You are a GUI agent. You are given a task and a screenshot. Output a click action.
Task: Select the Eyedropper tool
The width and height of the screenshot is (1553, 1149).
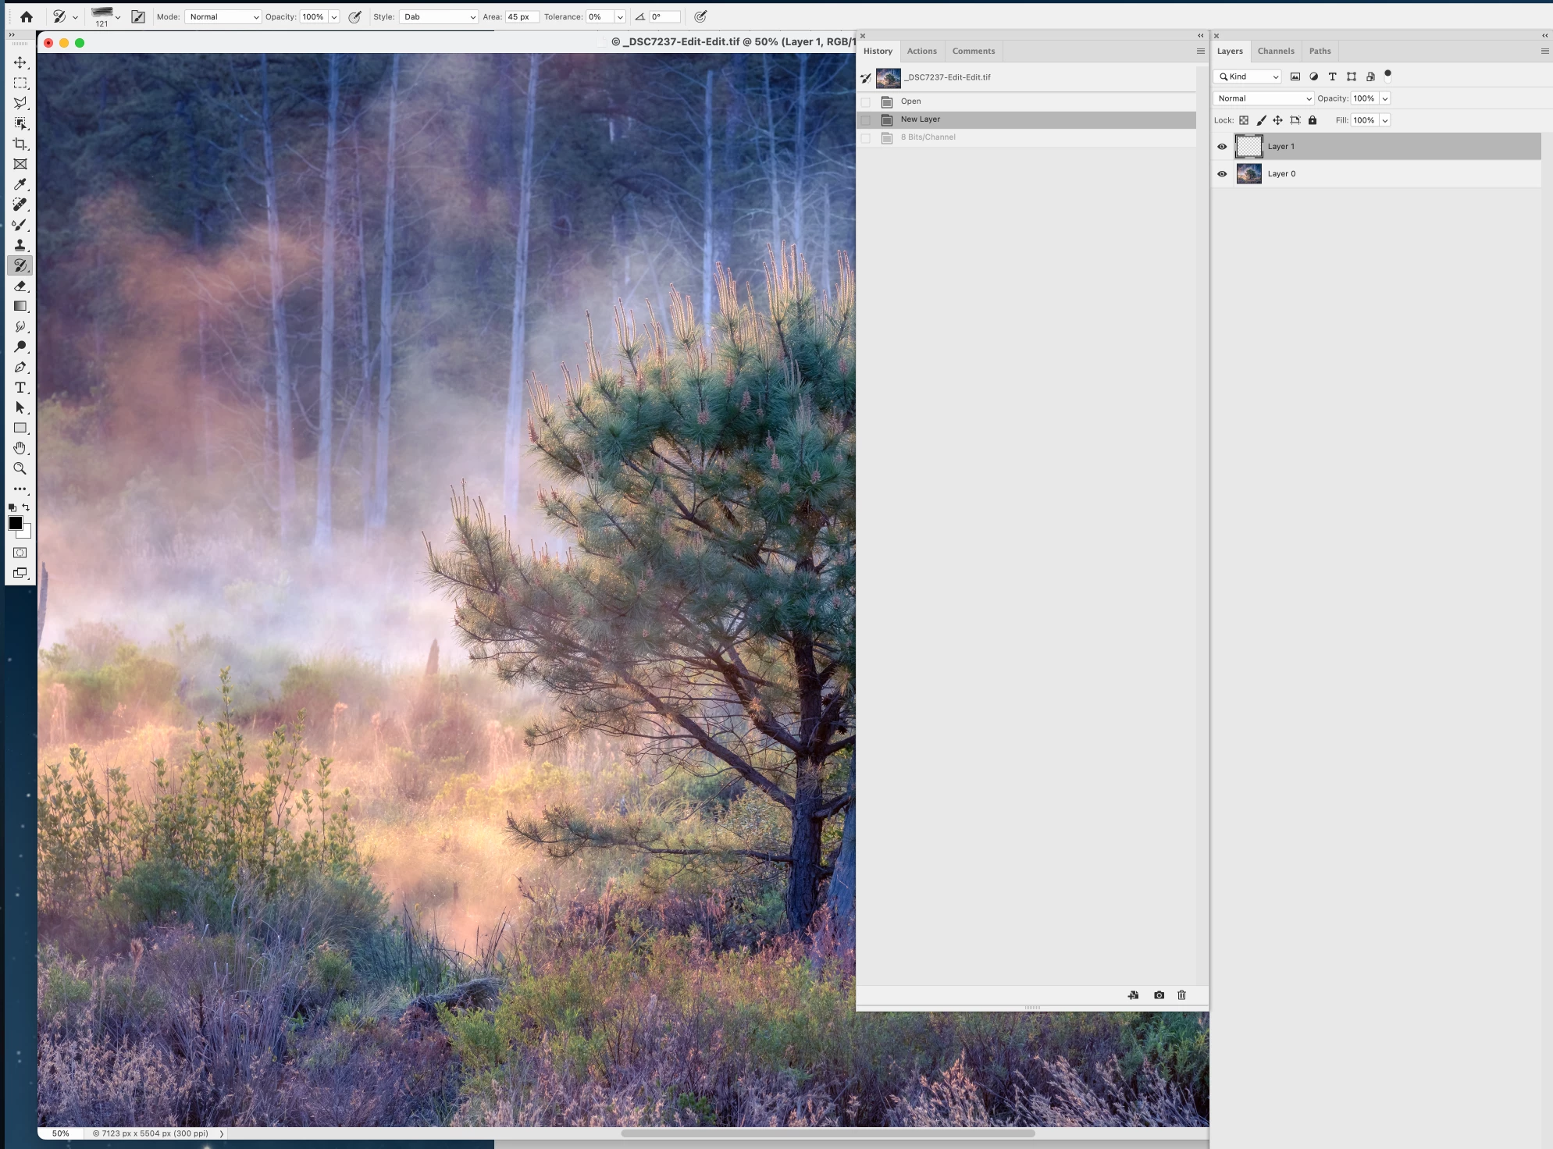[20, 184]
